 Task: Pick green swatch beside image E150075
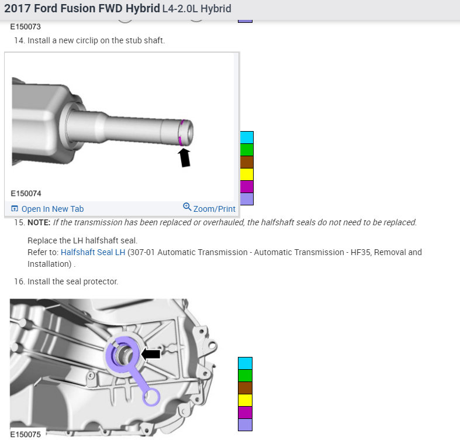click(245, 376)
